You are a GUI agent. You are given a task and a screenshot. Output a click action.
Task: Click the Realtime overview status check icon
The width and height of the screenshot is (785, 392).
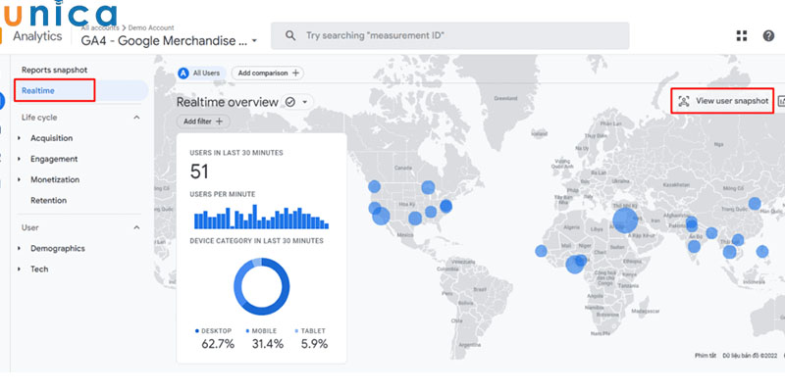[x=289, y=102]
